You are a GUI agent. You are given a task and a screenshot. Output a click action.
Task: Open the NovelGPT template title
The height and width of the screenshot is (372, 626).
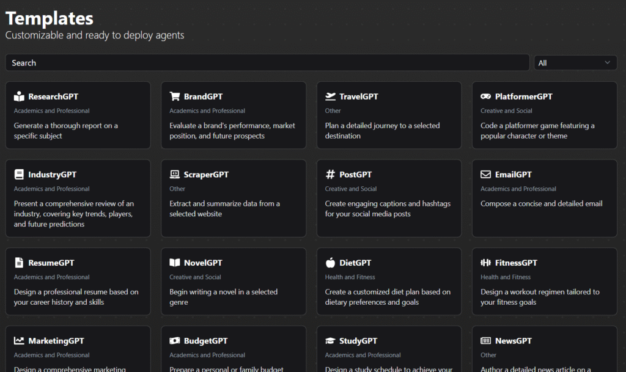[203, 263]
